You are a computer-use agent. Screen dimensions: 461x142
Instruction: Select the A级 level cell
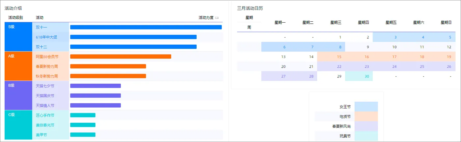(18, 66)
